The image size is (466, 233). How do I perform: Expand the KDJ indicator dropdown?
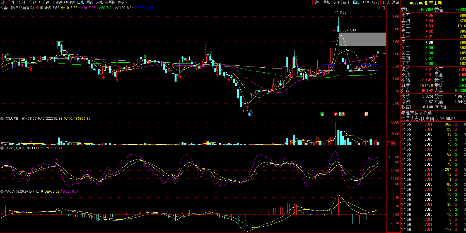(x=2, y=148)
